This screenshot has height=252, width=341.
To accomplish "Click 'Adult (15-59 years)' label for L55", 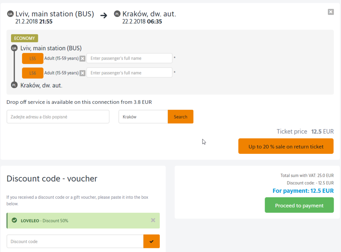I will pyautogui.click(x=61, y=58).
